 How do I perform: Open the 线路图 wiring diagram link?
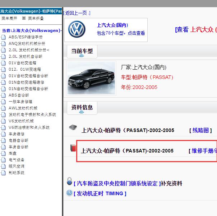(200, 130)
